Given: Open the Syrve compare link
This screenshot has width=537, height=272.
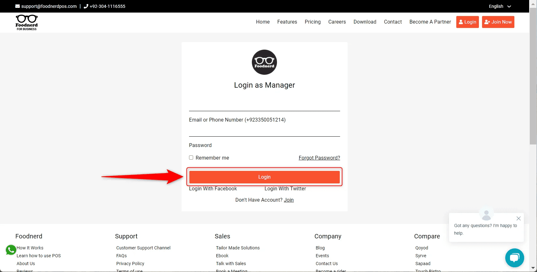Looking at the screenshot, I should tap(420, 256).
